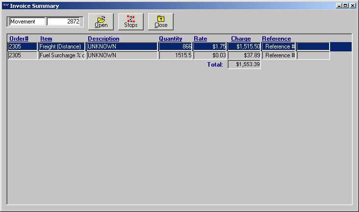Click the Close folder button

click(161, 22)
